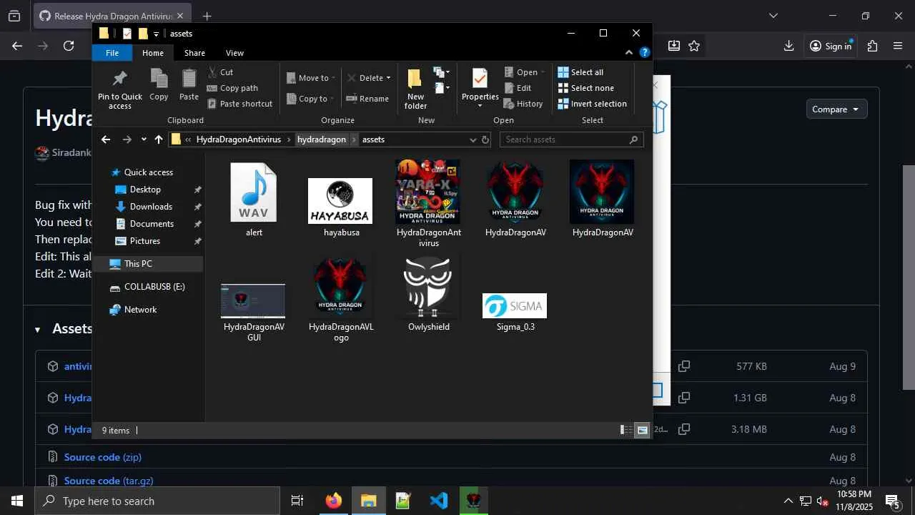This screenshot has width=915, height=515.
Task: Select the Home ribbon tab
Action: click(153, 53)
